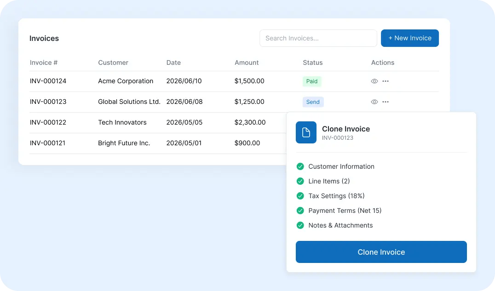
Task: Click the large Clone Invoice button
Action: click(381, 252)
